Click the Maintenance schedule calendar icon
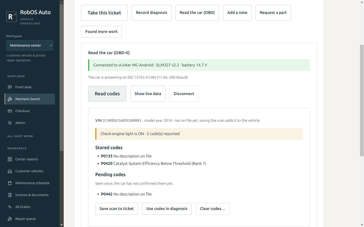 point(10,183)
